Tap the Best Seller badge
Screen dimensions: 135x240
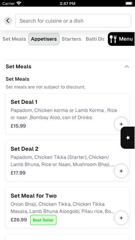tap(43, 220)
